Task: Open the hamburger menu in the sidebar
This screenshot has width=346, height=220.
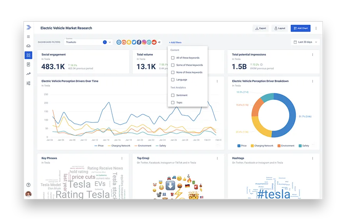Action: pos(28,37)
